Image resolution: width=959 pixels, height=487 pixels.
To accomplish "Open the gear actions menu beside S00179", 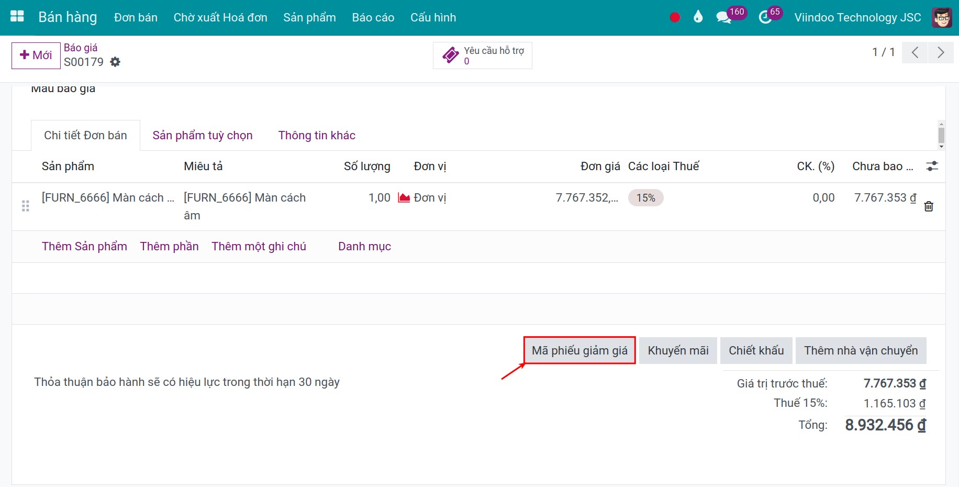I will pyautogui.click(x=115, y=62).
